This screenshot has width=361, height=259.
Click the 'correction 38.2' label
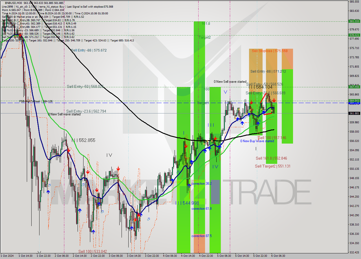[202, 183]
